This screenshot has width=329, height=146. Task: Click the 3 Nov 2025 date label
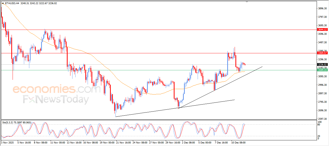[x=7, y=142]
